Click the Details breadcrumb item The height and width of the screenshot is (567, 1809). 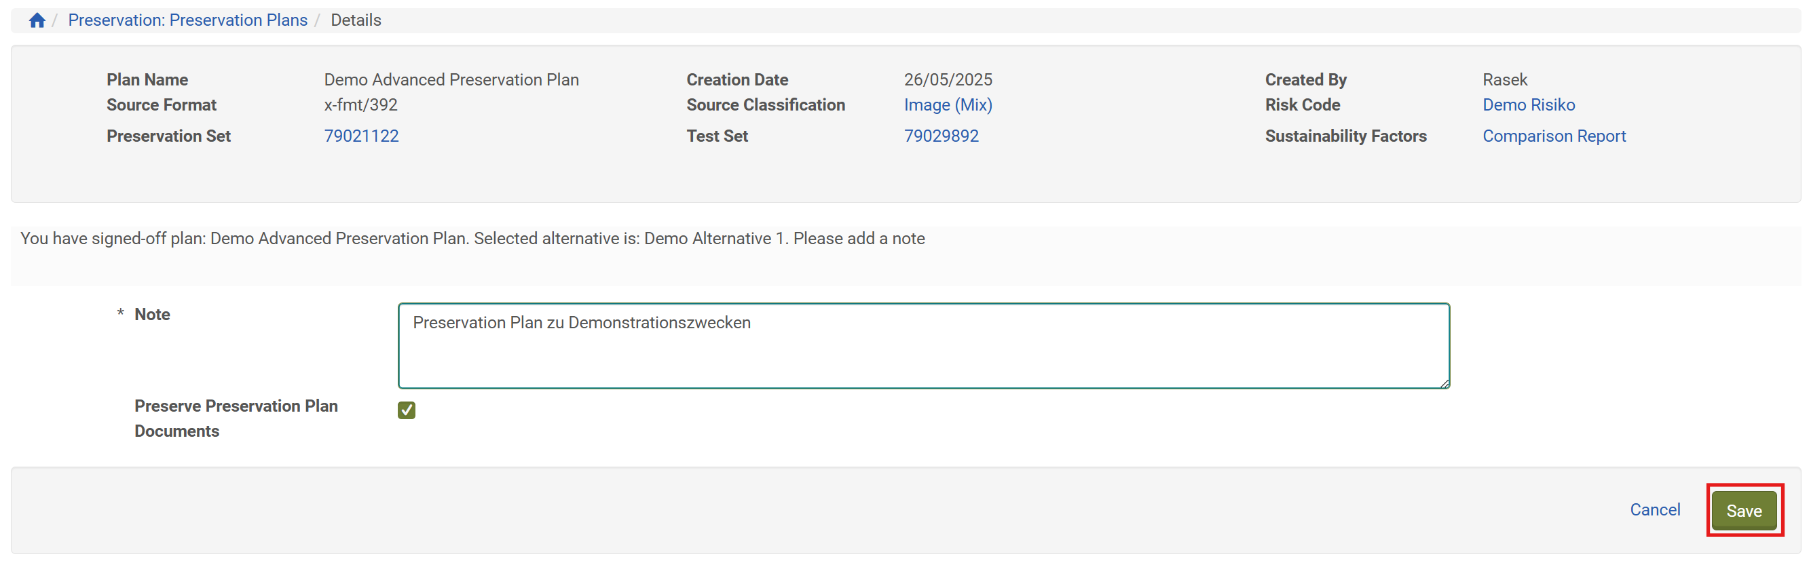pyautogui.click(x=355, y=20)
